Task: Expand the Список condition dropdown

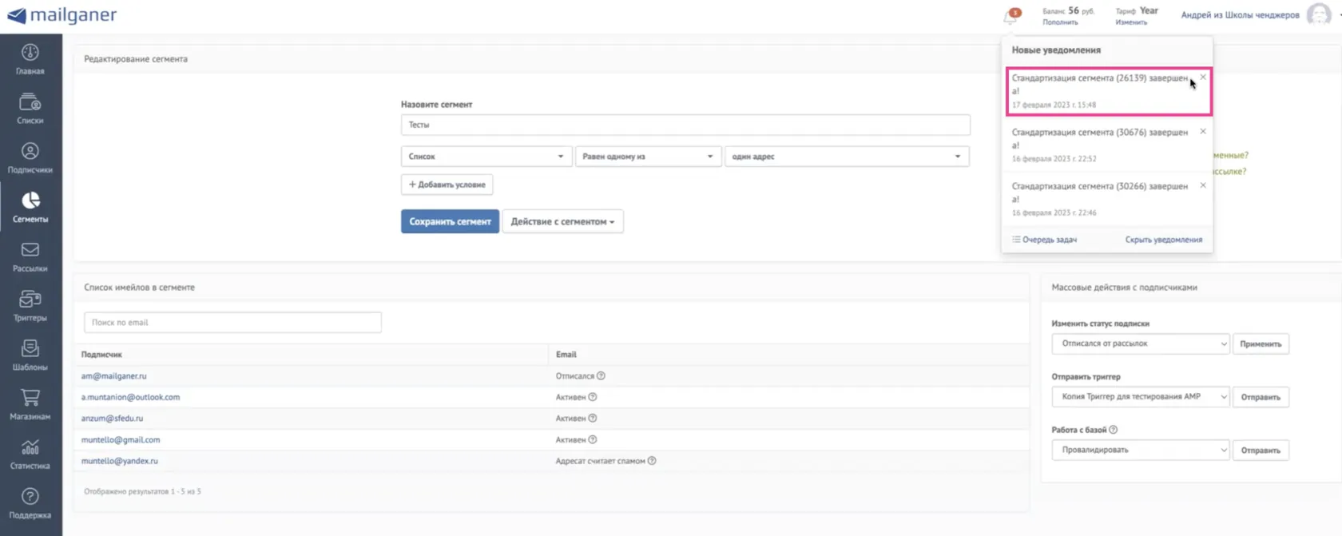Action: pos(486,157)
